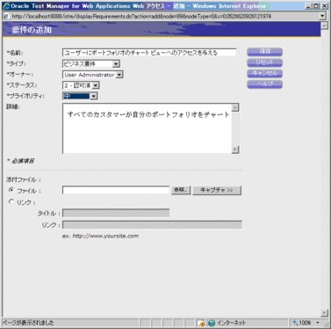The height and width of the screenshot is (329, 331).
Task: Select the ファイル radio button
Action: (11, 190)
